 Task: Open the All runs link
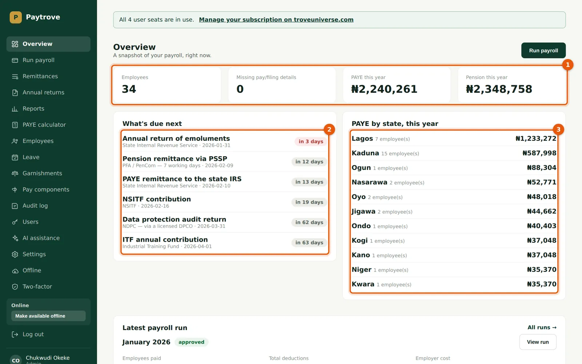click(542, 328)
